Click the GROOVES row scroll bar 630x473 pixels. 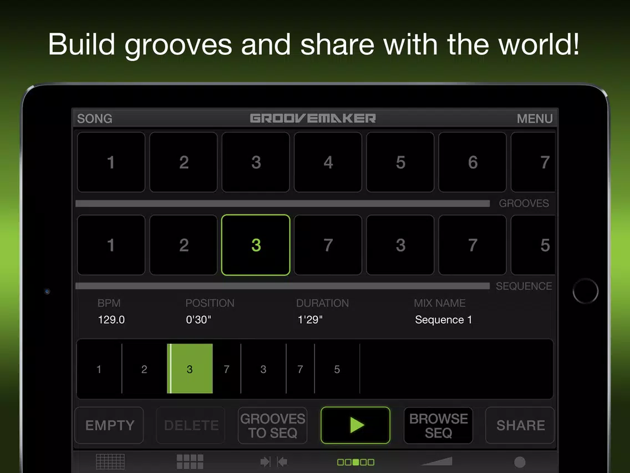tap(282, 204)
